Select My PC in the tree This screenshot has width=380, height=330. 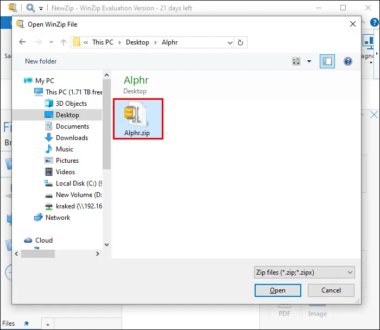(x=45, y=80)
